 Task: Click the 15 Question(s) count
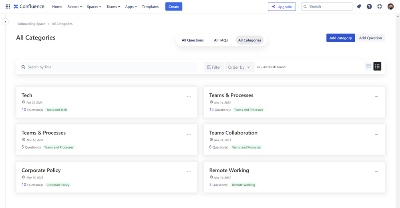pyautogui.click(x=220, y=110)
